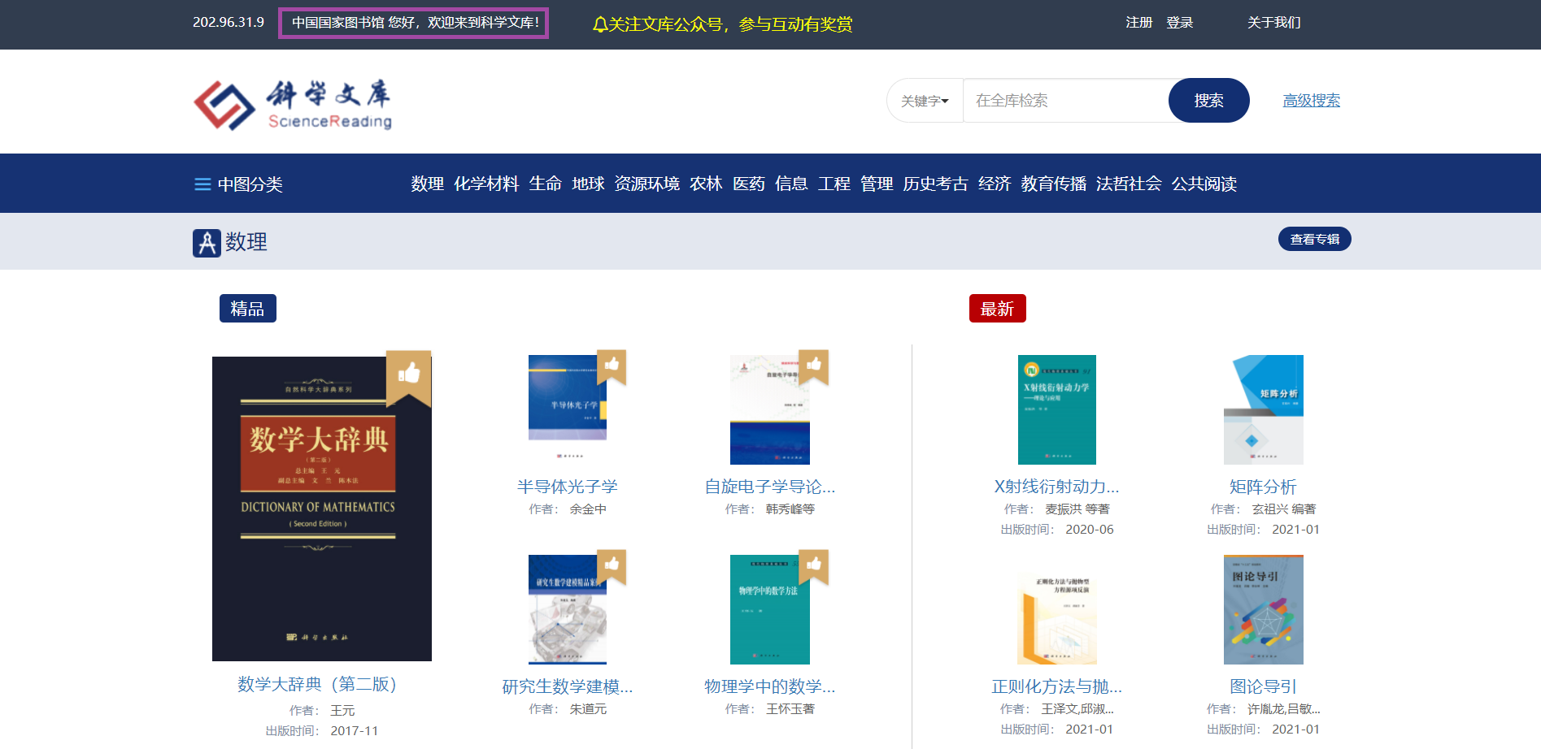Click the ScienceReading logo
This screenshot has width=1541, height=749.
pos(293,105)
